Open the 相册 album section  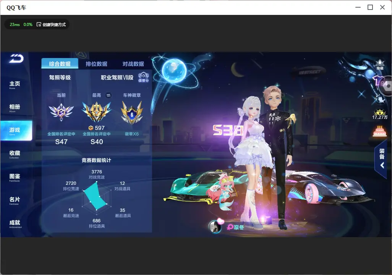point(15,108)
